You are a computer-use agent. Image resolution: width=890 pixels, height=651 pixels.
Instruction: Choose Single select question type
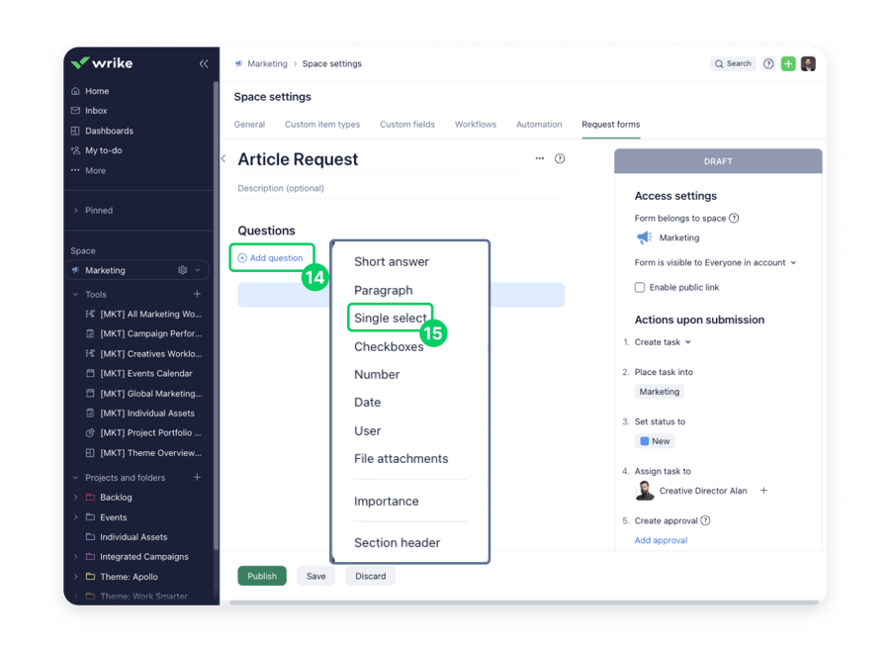coord(390,319)
